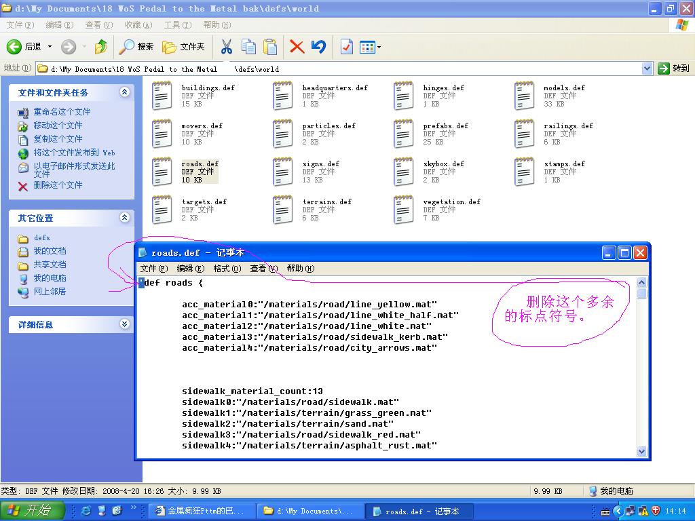
Task: Collapse the 其它位置 panel
Action: point(124,218)
